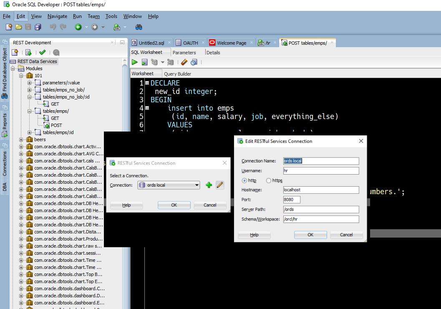Click Help in Edit RESTful Services Connection dialog
441x309 pixels.
[254, 235]
